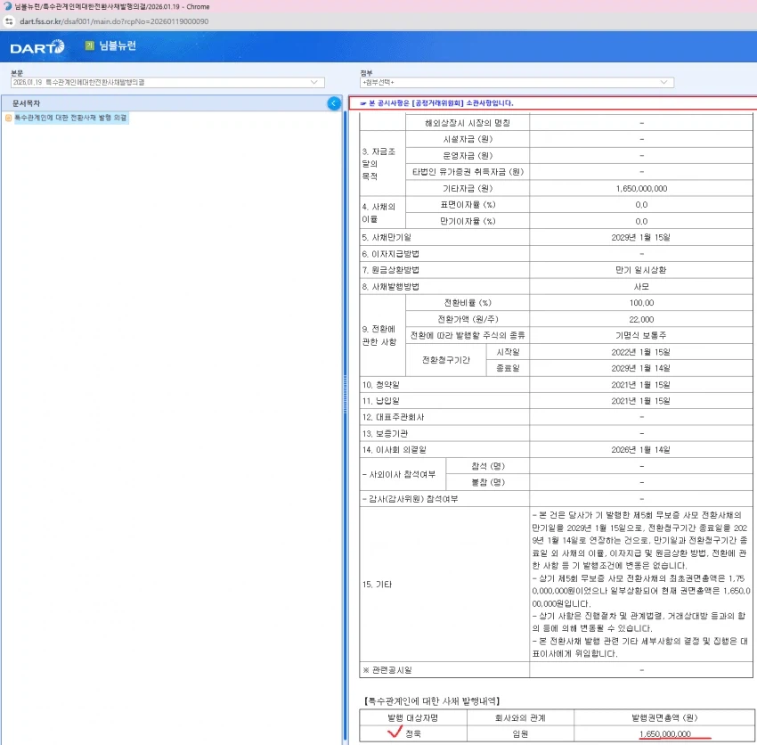Click the 청약일 value 2021년 1월 15일
This screenshot has width=757, height=745.
[640, 385]
